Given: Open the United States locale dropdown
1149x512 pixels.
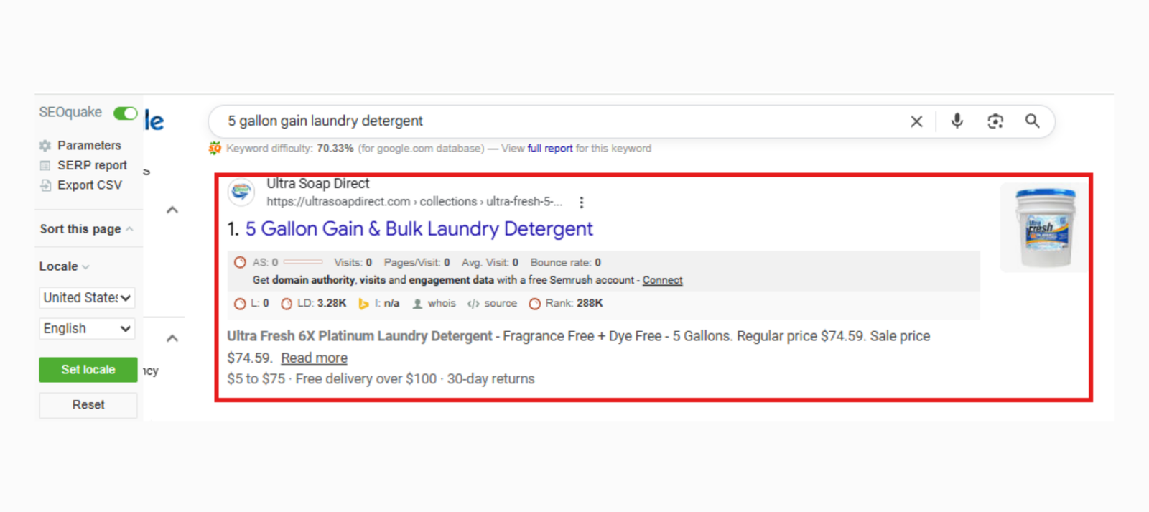Looking at the screenshot, I should tap(87, 297).
